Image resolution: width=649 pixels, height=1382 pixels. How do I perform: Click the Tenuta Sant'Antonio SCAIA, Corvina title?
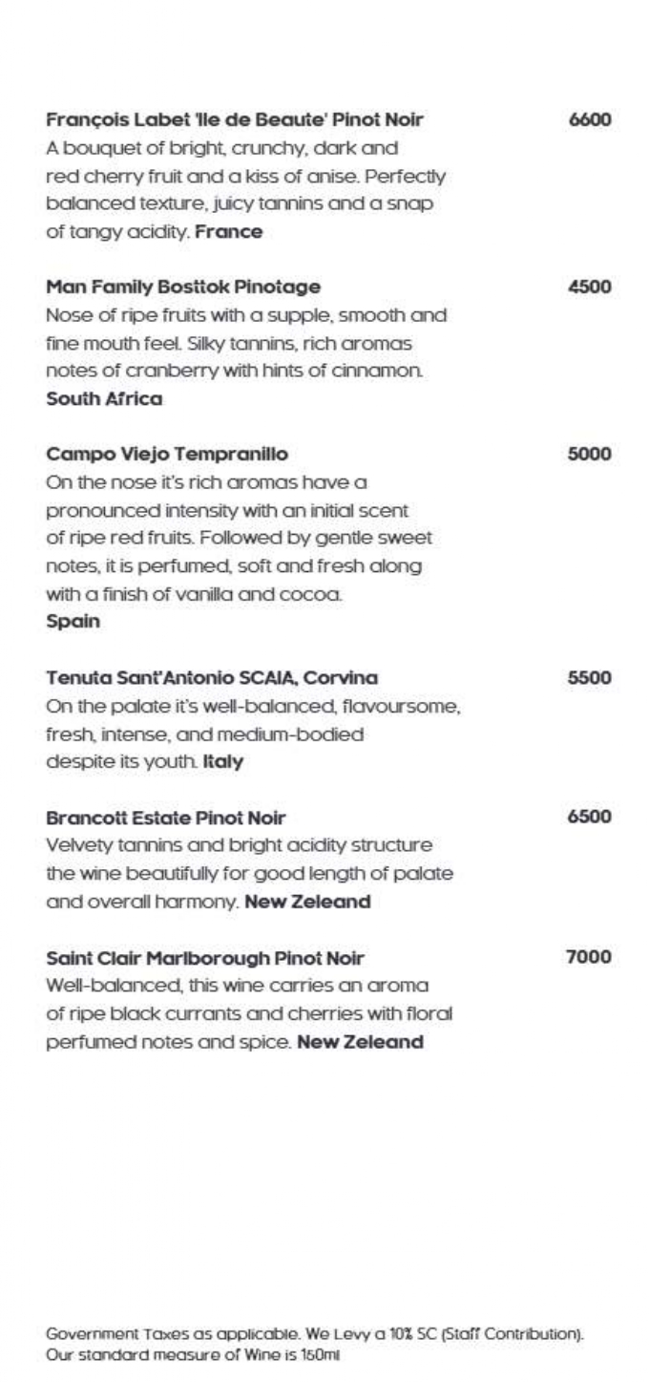coord(212,678)
